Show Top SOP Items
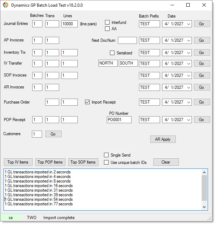This screenshot has width=216, height=225. pos(83,162)
